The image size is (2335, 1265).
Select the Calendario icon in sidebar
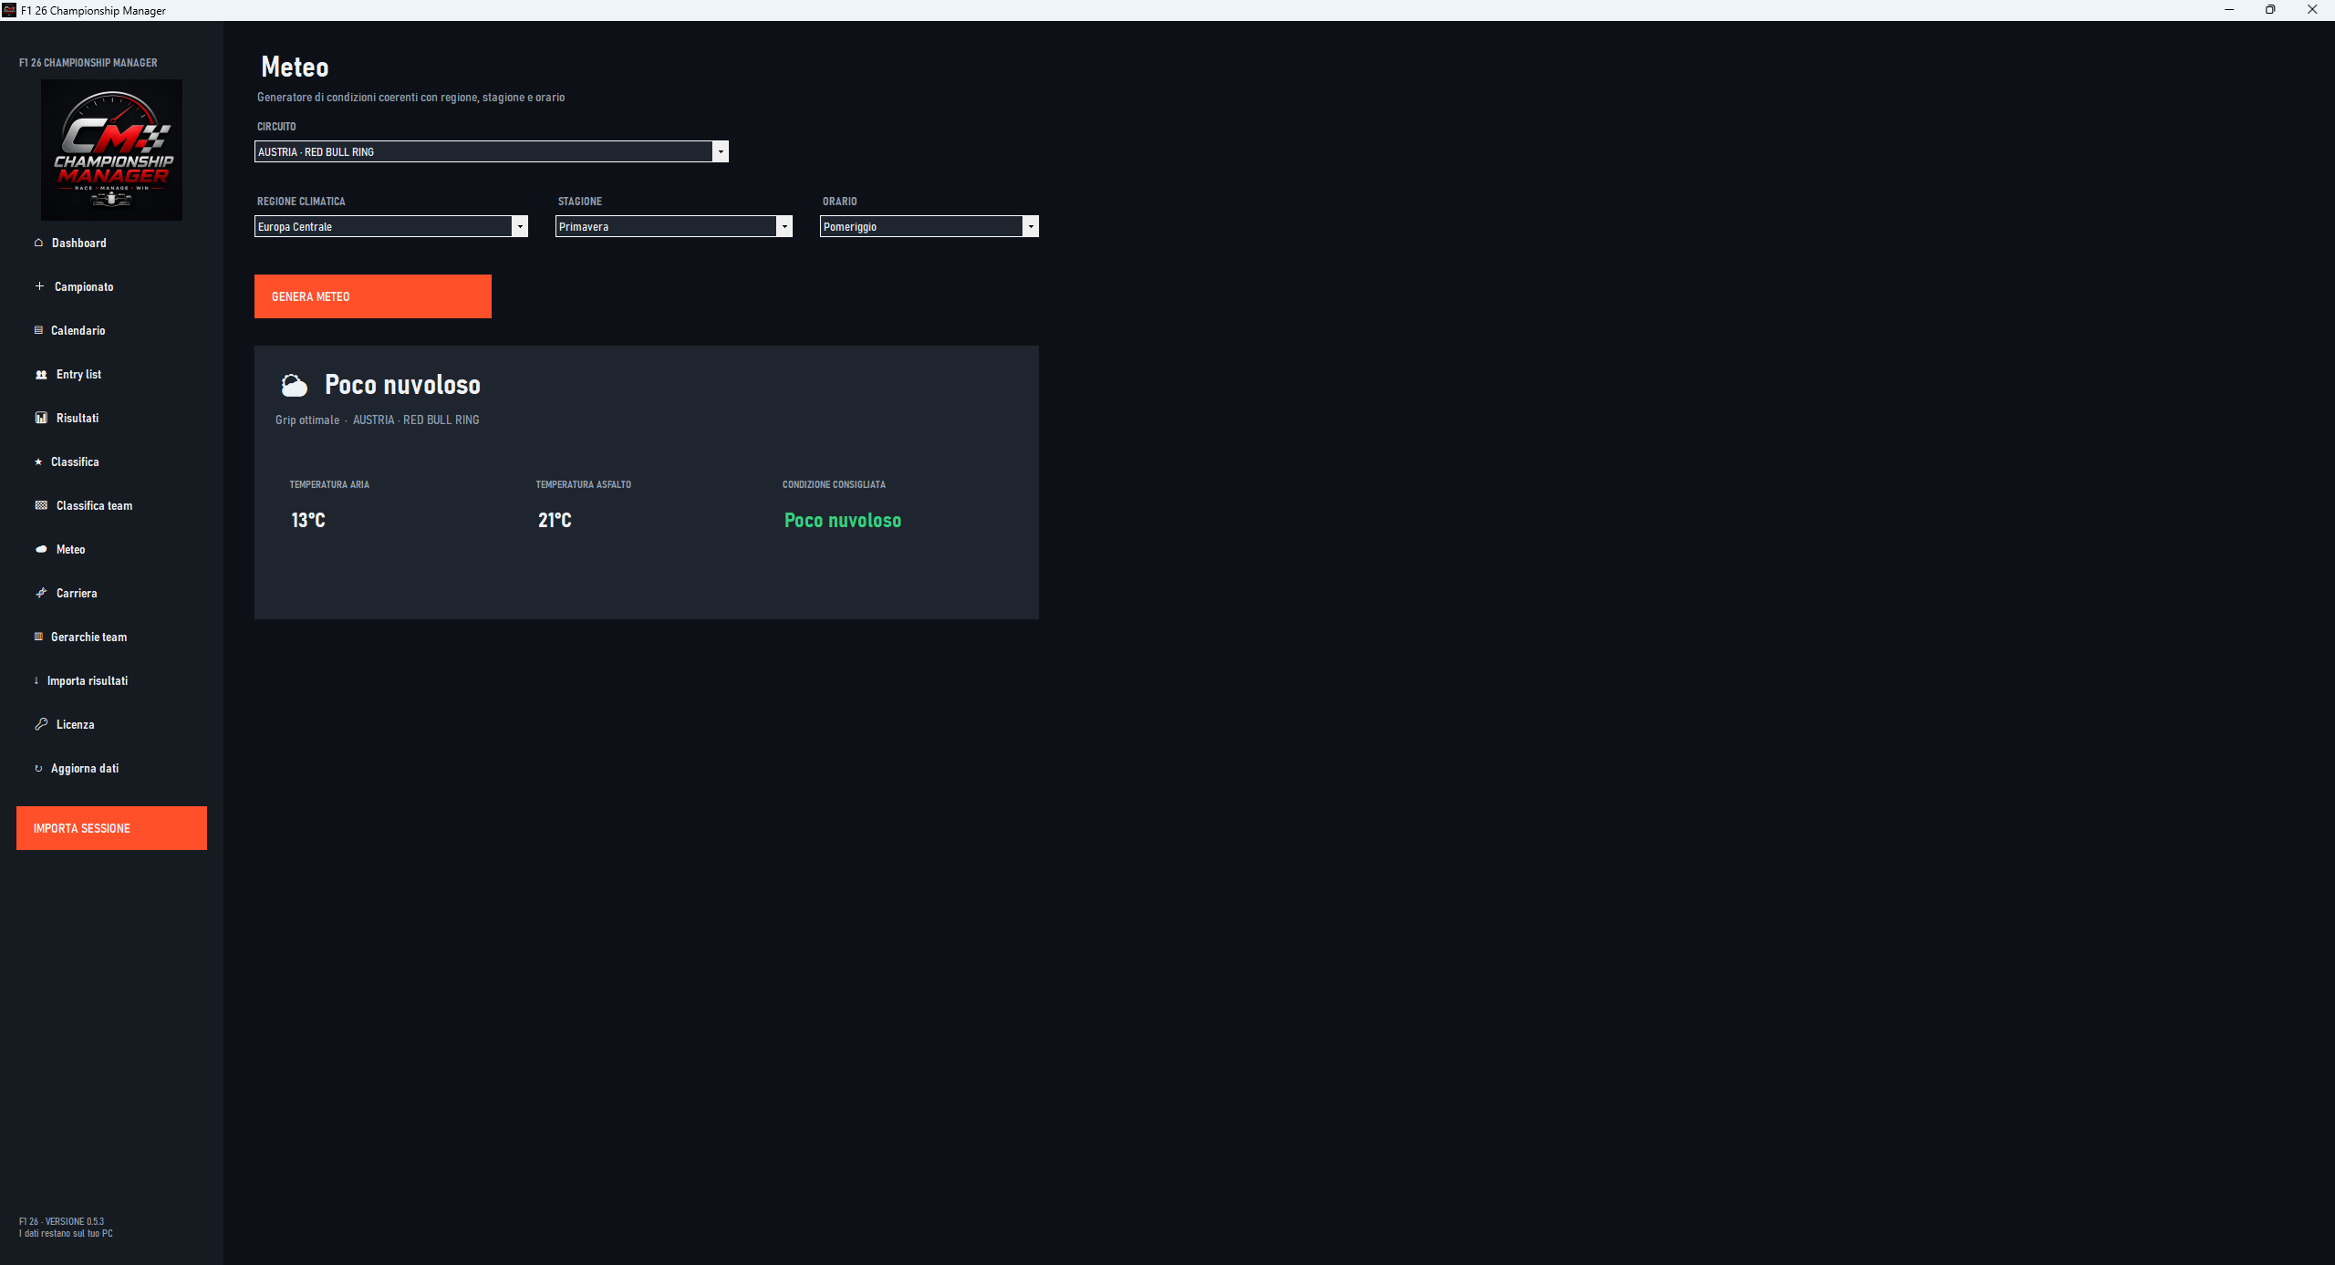pos(38,330)
